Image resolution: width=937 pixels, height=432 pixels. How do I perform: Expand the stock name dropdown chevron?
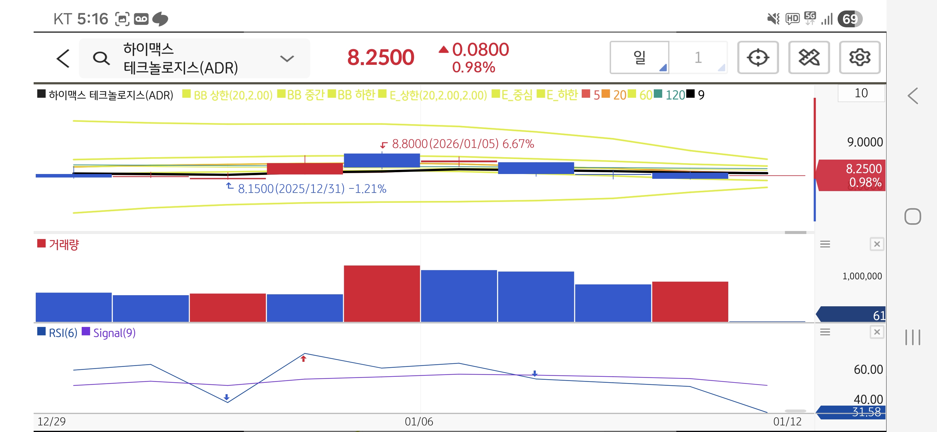tap(287, 58)
